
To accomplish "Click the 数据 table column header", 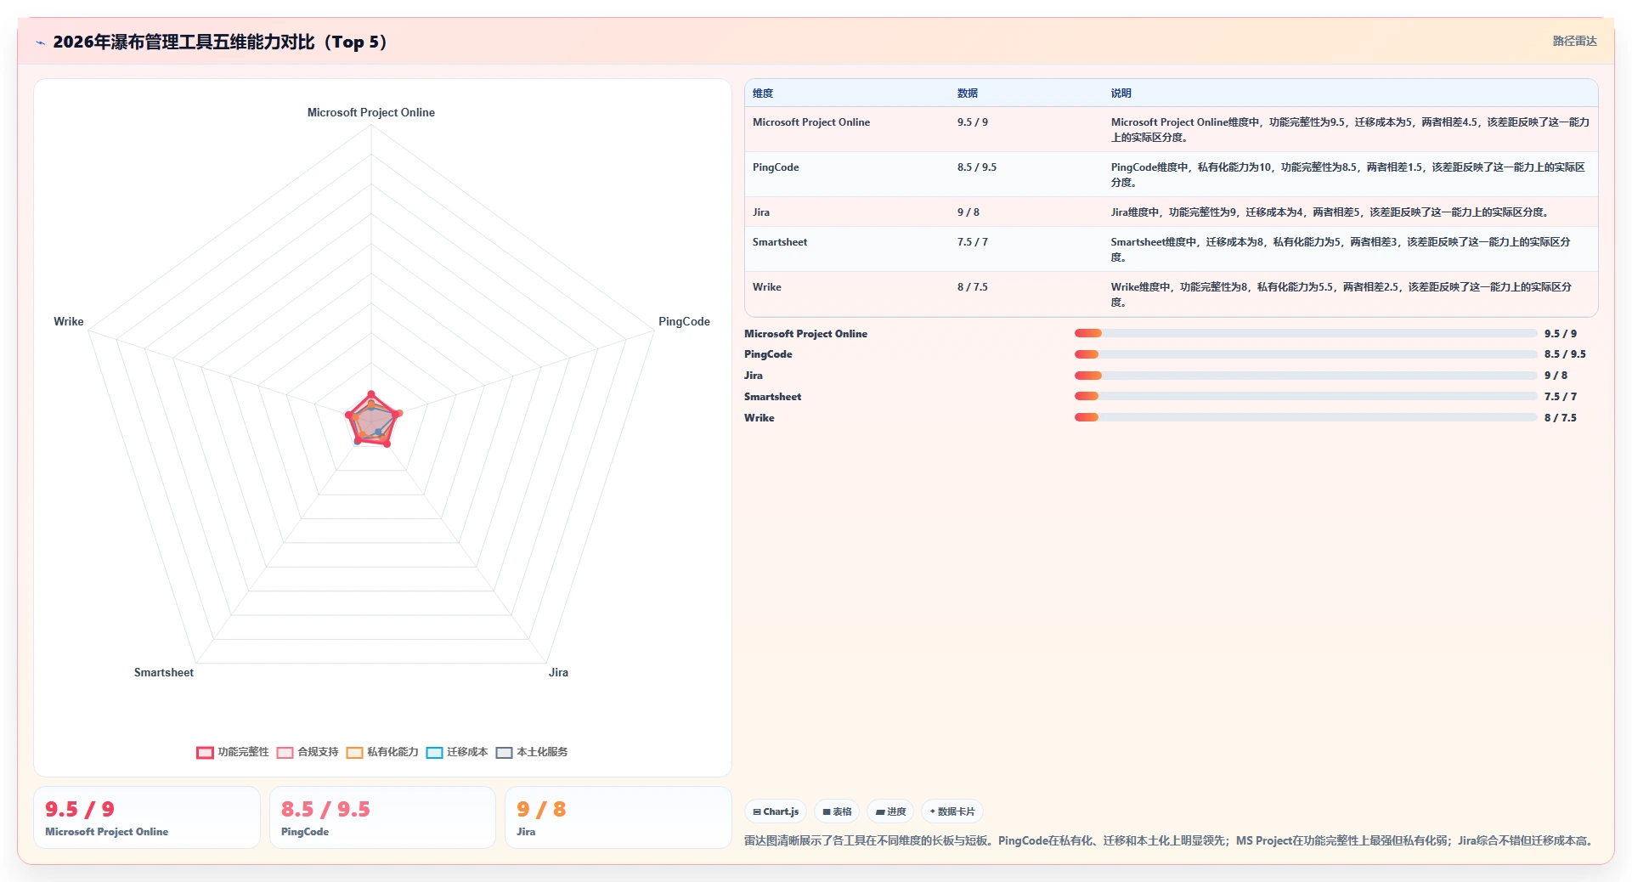I will pos(968,93).
